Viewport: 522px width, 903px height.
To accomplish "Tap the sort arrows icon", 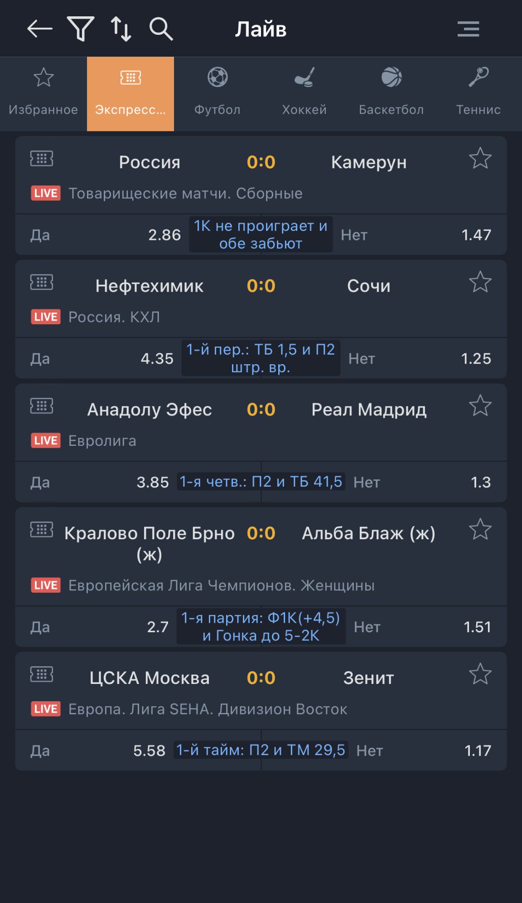I will pyautogui.click(x=121, y=29).
